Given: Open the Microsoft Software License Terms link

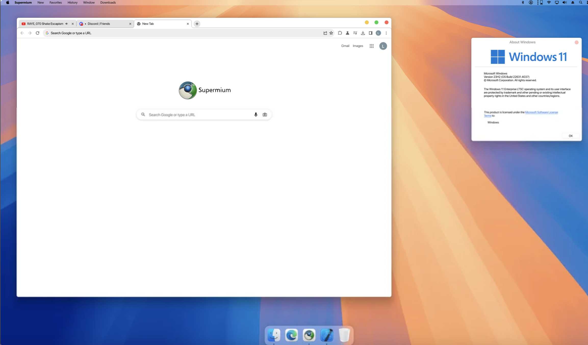Looking at the screenshot, I should pyautogui.click(x=541, y=112).
